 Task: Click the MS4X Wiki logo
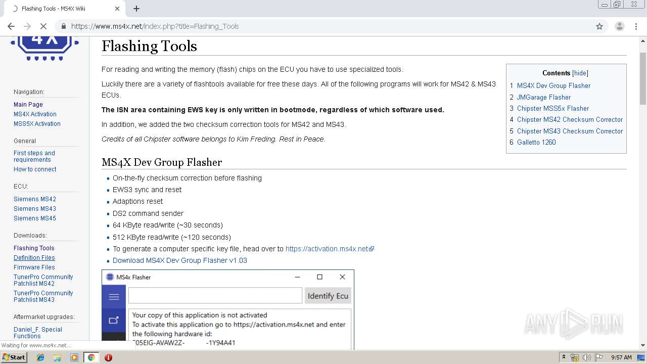coord(45,48)
